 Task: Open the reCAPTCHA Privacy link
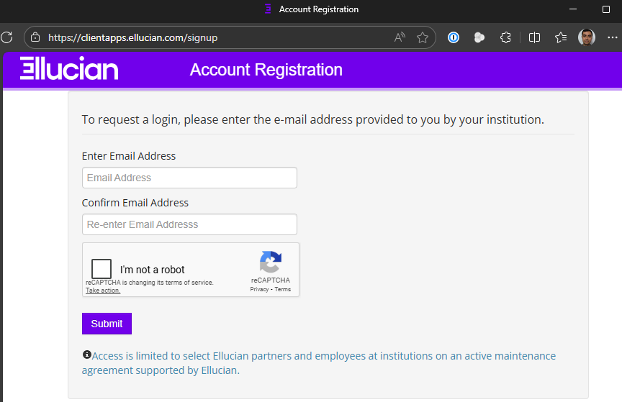[x=259, y=289]
